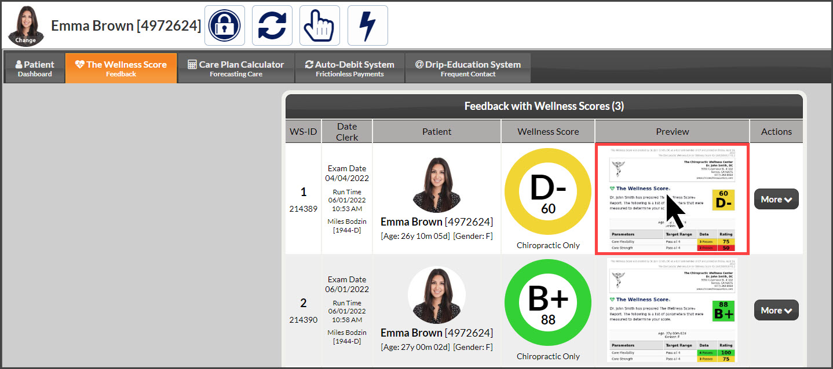Click Chiropractic Only under the D- score
833x369 pixels.
pyautogui.click(x=548, y=245)
